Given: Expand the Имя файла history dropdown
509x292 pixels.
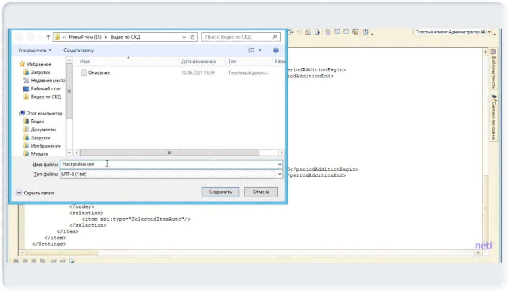Looking at the screenshot, I should click(x=280, y=164).
